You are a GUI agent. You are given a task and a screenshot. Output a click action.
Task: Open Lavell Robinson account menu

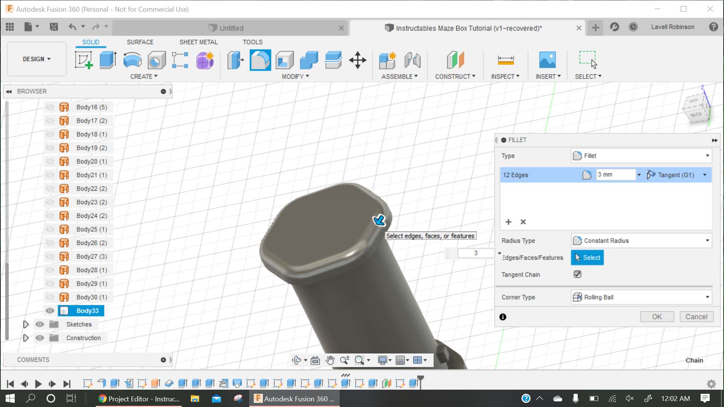(x=672, y=27)
